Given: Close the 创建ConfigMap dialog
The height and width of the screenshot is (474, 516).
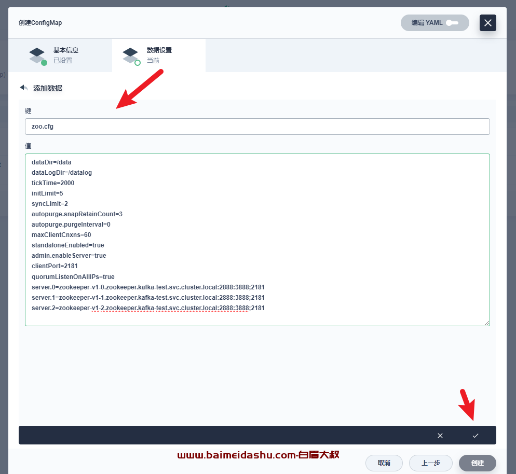Looking at the screenshot, I should click(x=487, y=23).
